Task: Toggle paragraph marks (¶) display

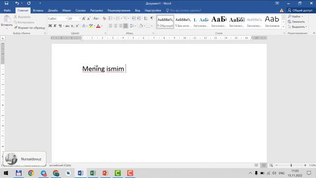Action: (x=152, y=18)
